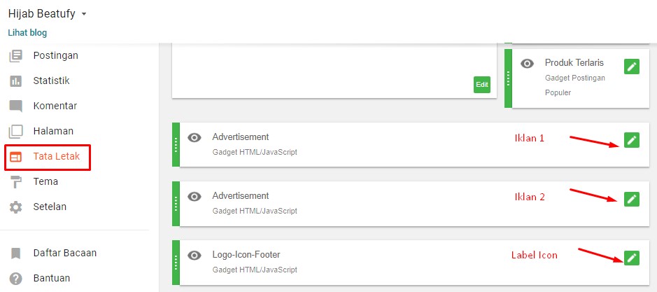Edit the first Advertisement gadget (Iklan 1)
This screenshot has width=657, height=292.
tap(632, 140)
